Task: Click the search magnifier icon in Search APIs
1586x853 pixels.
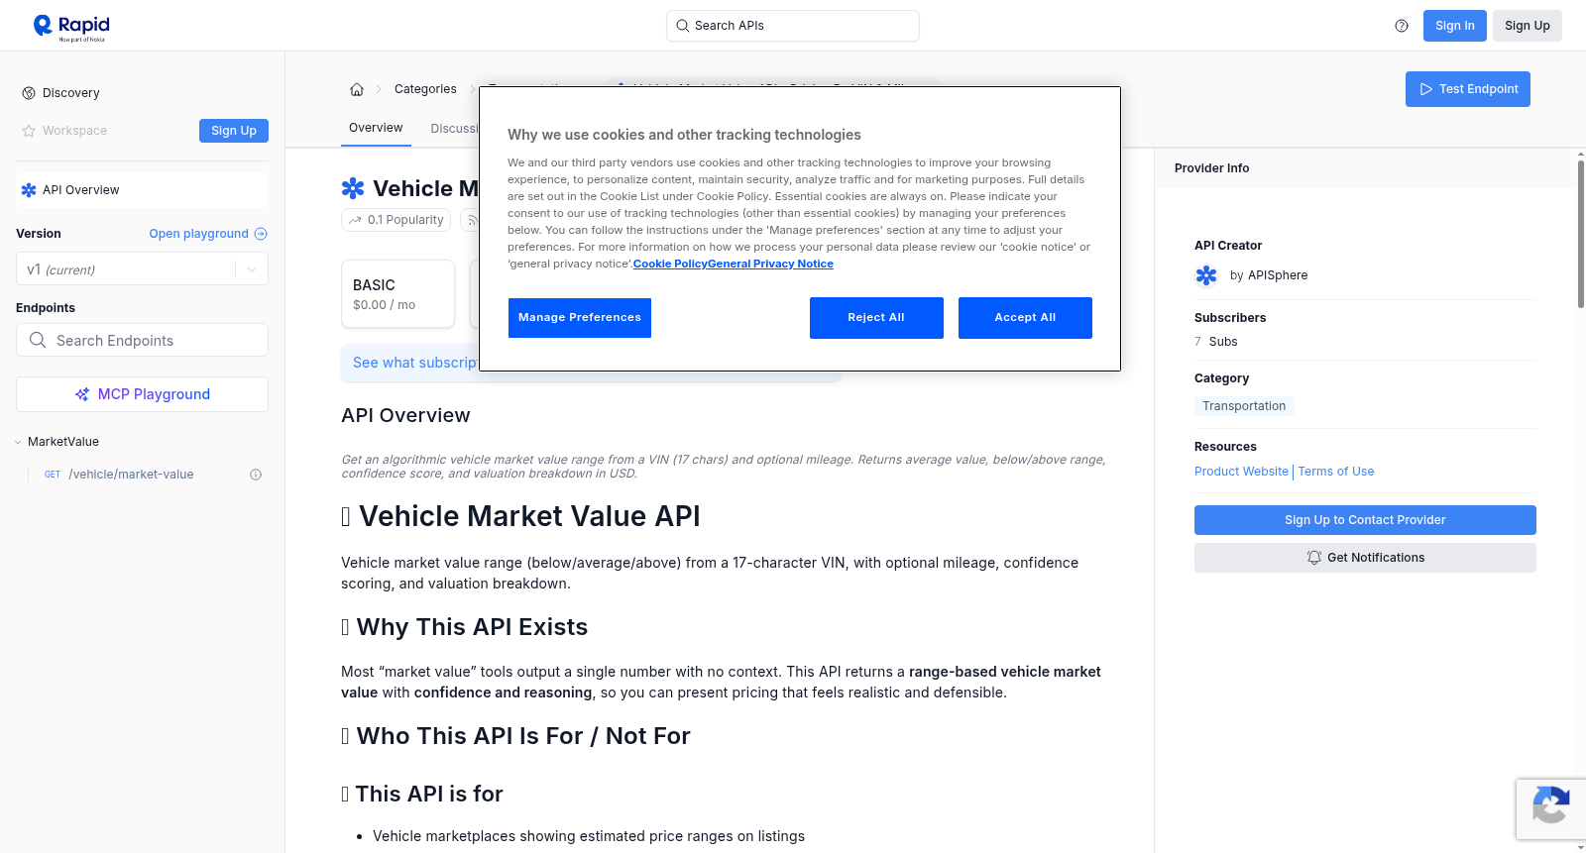Action: click(682, 26)
